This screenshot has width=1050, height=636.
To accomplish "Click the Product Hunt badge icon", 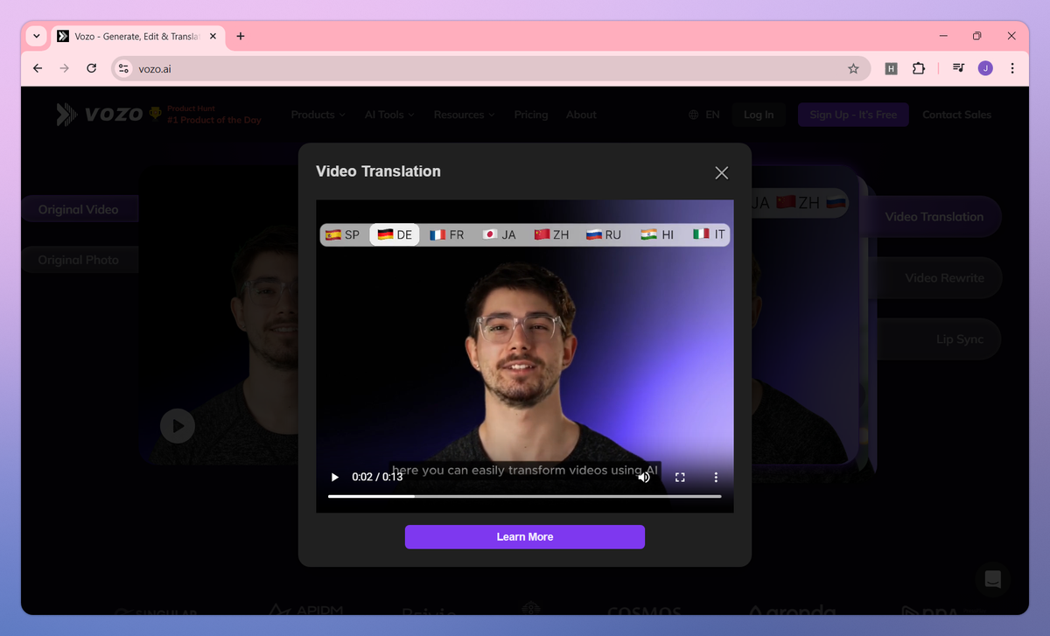I will click(156, 112).
